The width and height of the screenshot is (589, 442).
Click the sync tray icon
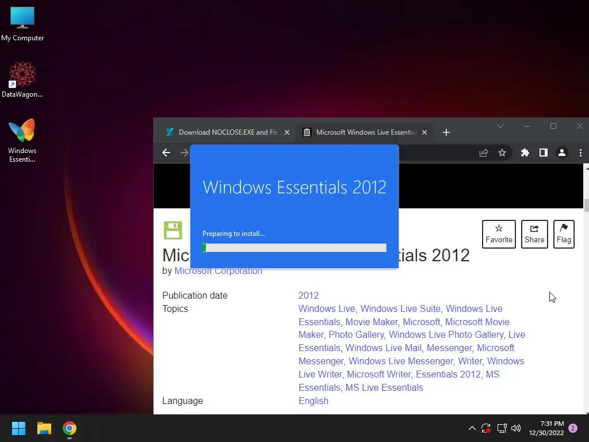tap(485, 428)
